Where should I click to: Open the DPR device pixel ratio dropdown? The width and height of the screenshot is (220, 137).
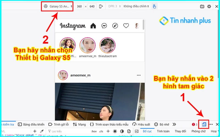[114, 6]
